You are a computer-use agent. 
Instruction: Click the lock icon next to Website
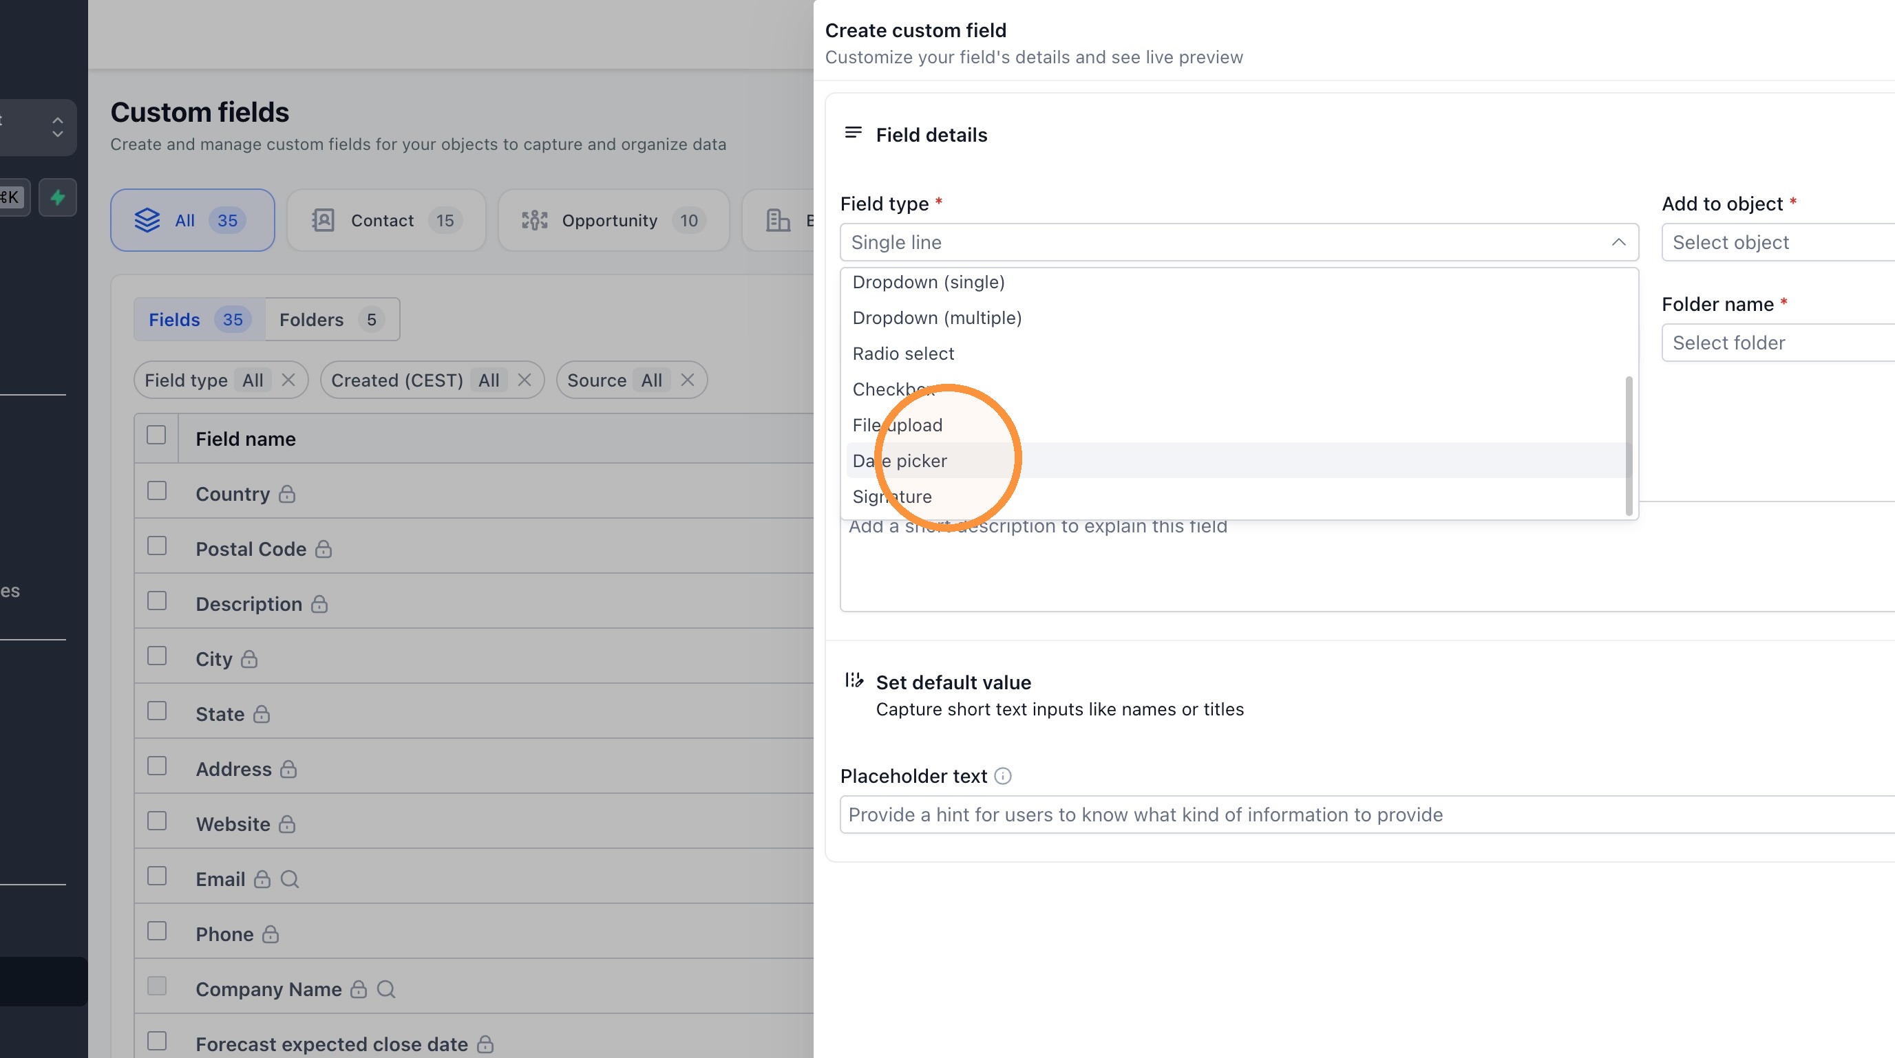tap(287, 825)
